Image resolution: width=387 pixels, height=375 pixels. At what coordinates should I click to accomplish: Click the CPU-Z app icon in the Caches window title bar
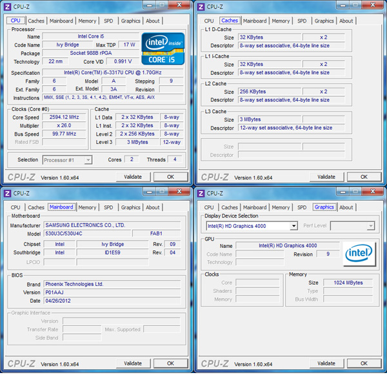(x=201, y=6)
